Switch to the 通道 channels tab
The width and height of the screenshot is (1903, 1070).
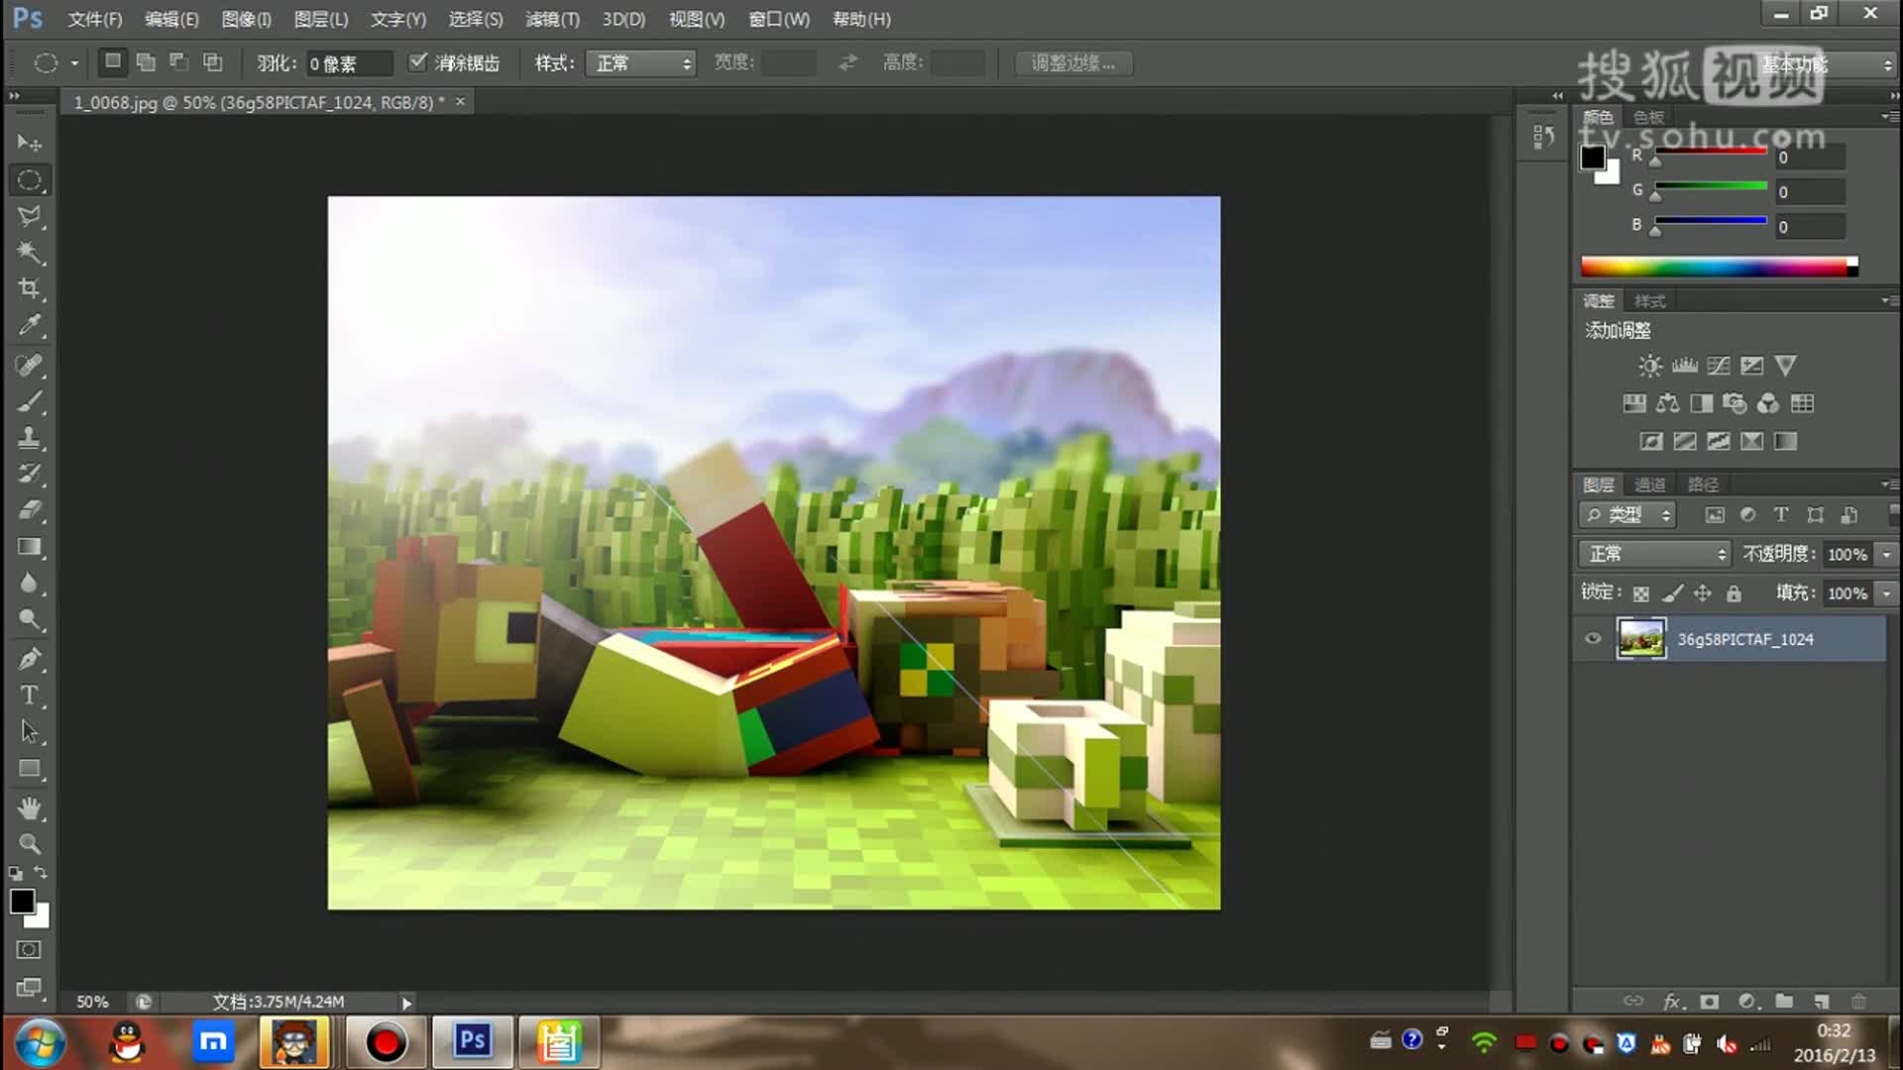1650,484
